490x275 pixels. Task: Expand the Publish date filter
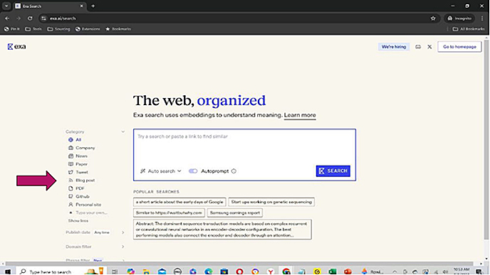(x=123, y=232)
